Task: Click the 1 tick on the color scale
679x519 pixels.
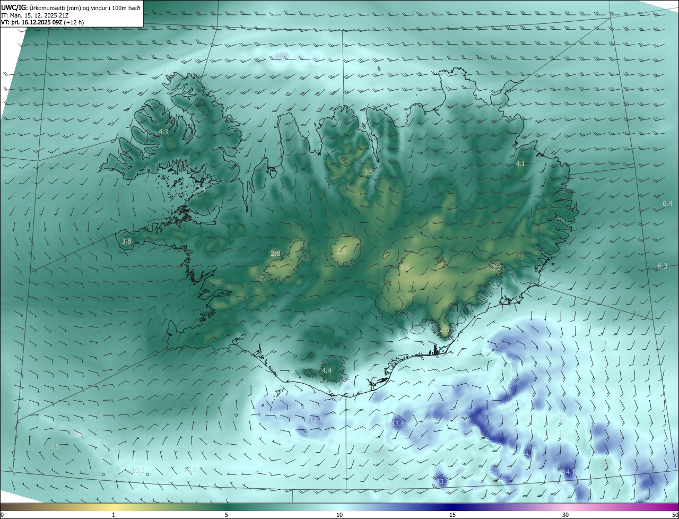Action: [x=114, y=515]
